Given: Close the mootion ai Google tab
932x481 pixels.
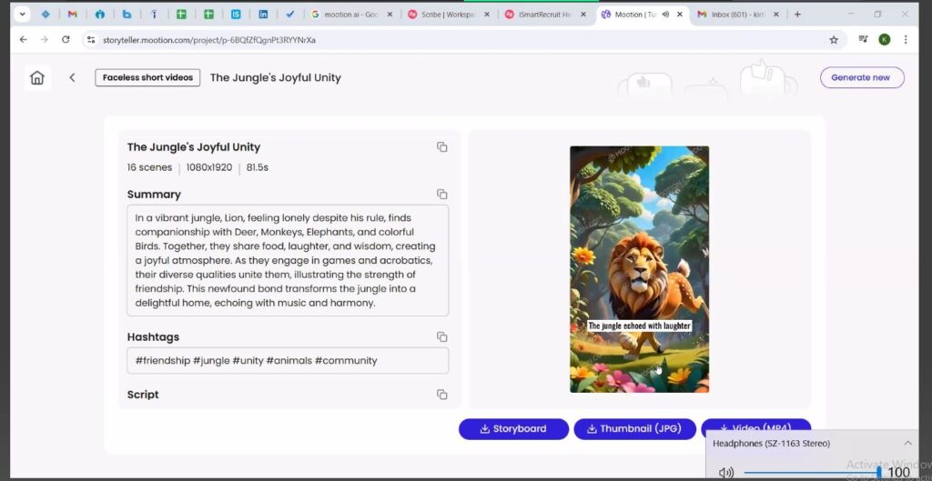Looking at the screenshot, I should pyautogui.click(x=390, y=15).
